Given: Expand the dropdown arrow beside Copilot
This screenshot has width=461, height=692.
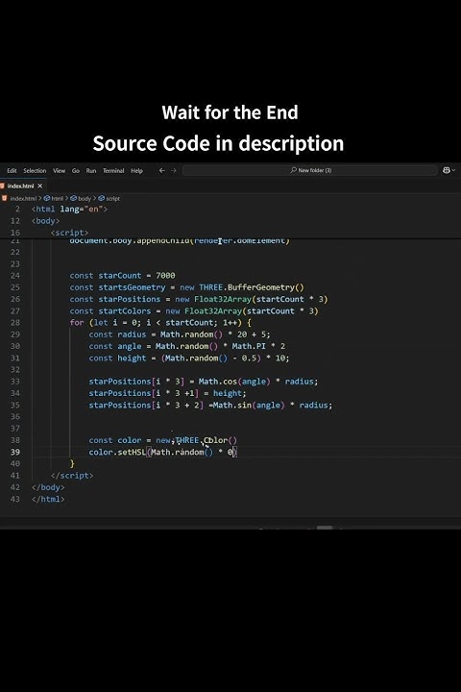Looking at the screenshot, I should [453, 170].
